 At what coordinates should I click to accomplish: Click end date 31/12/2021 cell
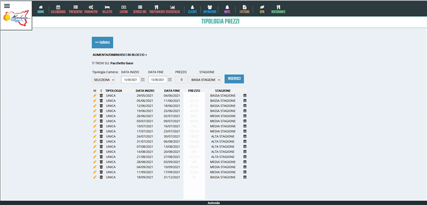point(172,177)
